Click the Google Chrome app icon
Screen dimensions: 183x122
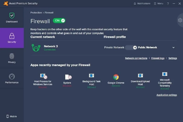pos(116,77)
